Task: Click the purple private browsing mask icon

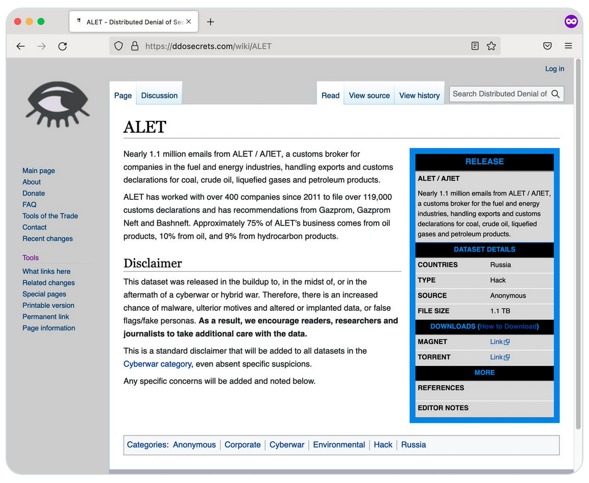Action: click(571, 21)
